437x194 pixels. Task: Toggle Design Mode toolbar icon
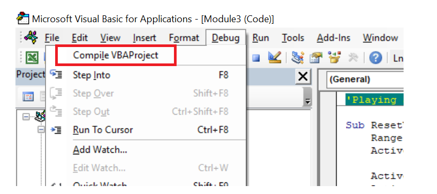point(275,58)
